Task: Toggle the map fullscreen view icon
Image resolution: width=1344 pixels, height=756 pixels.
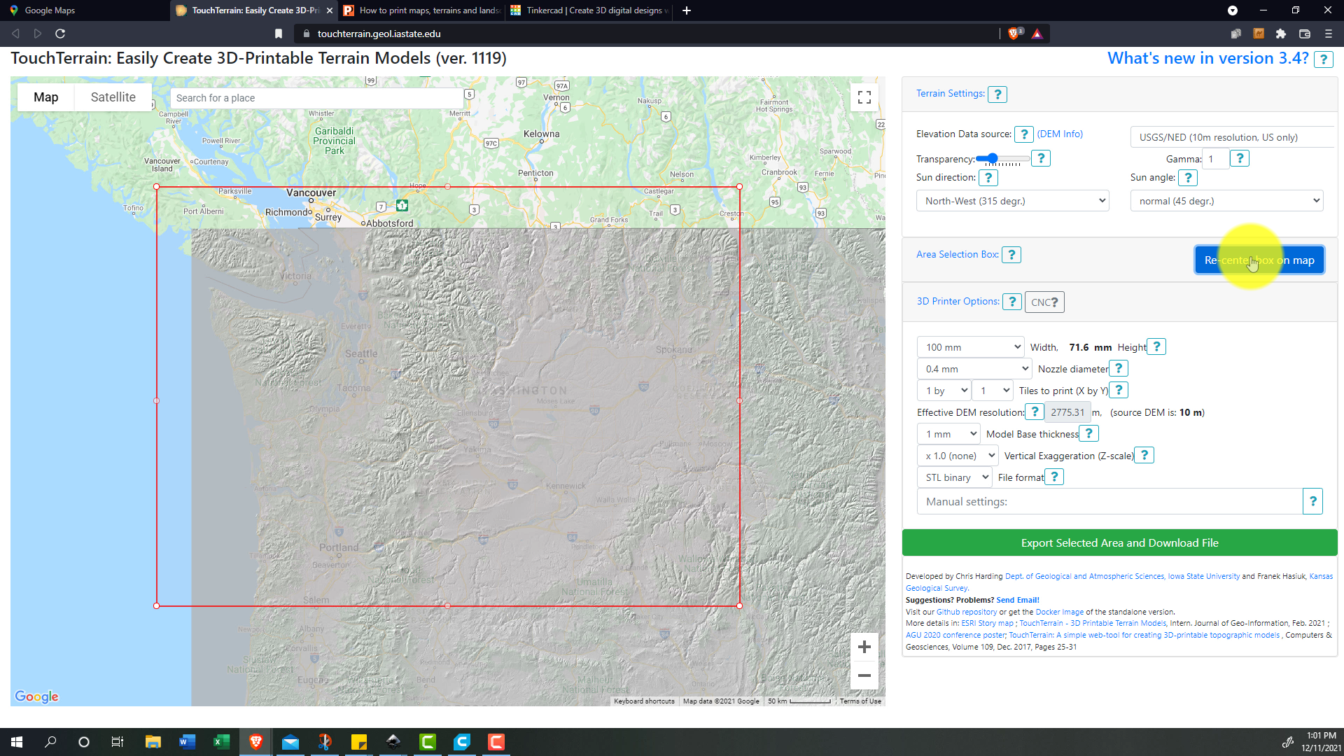Action: coord(864,98)
